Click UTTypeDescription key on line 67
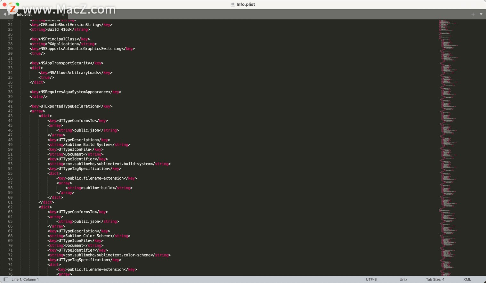 [78, 231]
